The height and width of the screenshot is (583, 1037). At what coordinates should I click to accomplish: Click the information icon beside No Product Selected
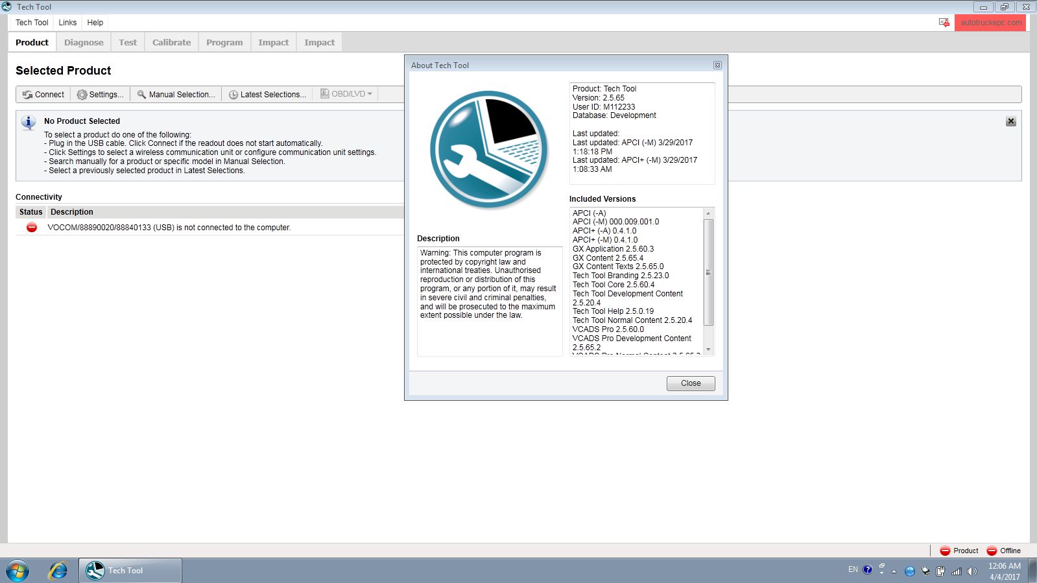pyautogui.click(x=29, y=123)
